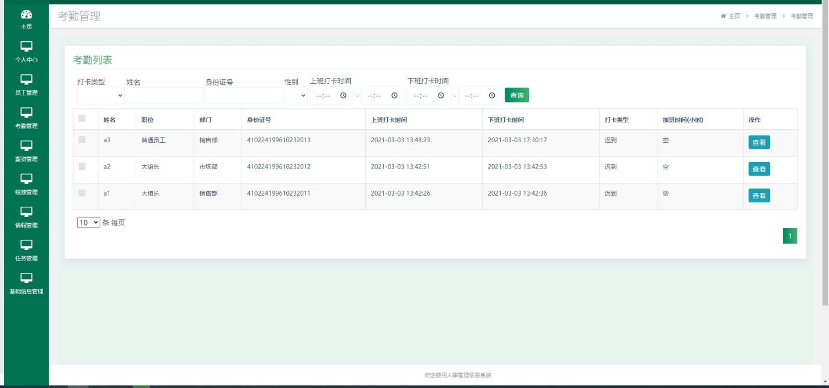Open the 主页 dashboard icon in sidebar
Image resolution: width=829 pixels, height=388 pixels.
pyautogui.click(x=26, y=14)
